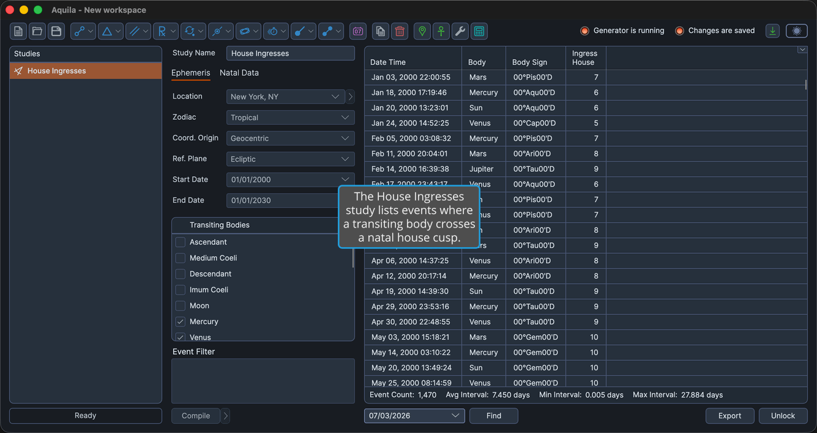Viewport: 817px width, 433px height.
Task: Enable the Descendant checkbox
Action: pos(181,274)
